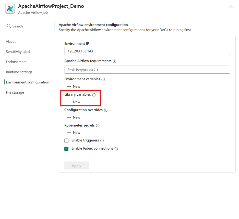Click the Apache Airflow requirements field
Image resolution: width=239 pixels, height=219 pixels.
tap(147, 70)
